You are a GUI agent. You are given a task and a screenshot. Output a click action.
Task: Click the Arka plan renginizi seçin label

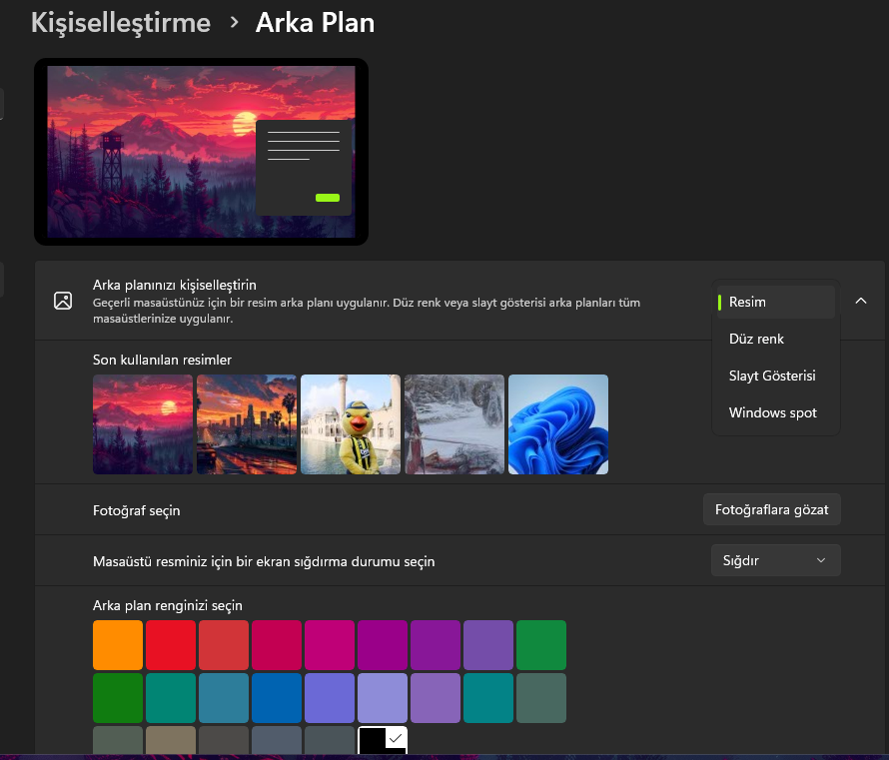tap(167, 606)
